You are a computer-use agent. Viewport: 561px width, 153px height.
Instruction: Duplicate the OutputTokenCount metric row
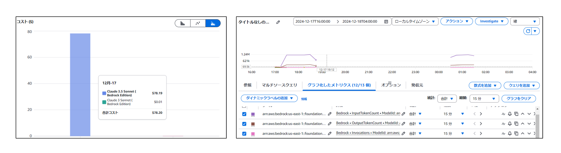tap(516, 124)
